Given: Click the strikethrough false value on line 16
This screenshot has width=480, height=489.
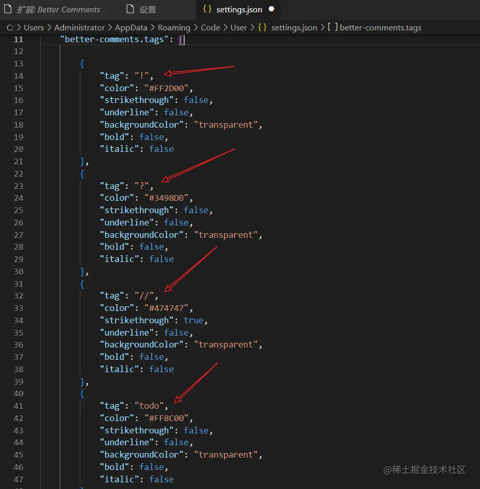Looking at the screenshot, I should [x=195, y=100].
